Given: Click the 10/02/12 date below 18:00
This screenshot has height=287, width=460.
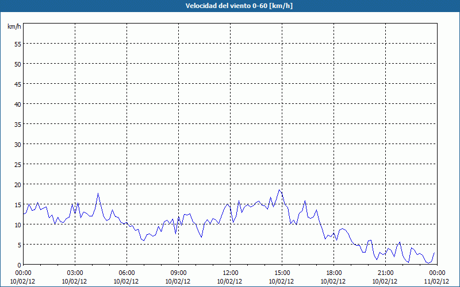Looking at the screenshot, I should (333, 281).
